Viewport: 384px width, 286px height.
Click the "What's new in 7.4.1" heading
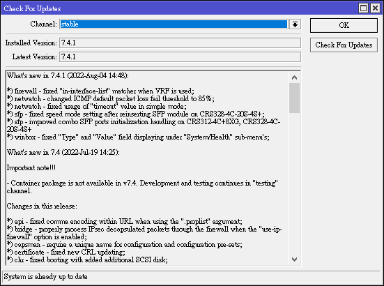click(x=68, y=75)
